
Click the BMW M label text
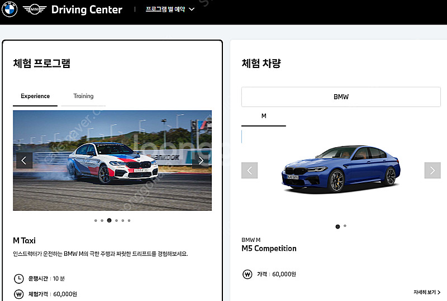point(251,240)
